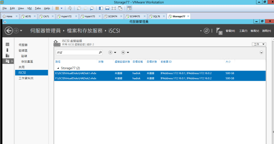This screenshot has height=144, width=274.
Task: Click the search magnifier in filter box
Action: click(100, 52)
